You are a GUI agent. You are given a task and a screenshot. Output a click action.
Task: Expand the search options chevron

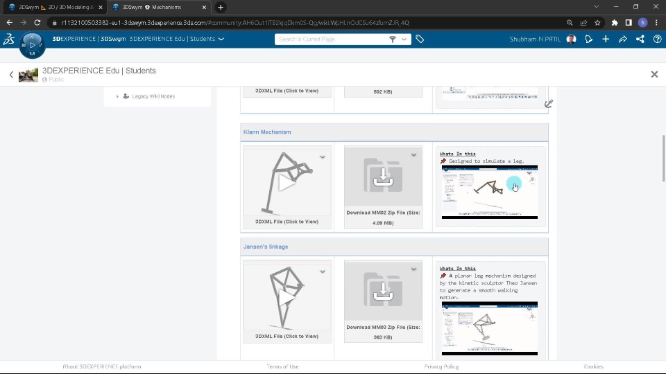404,39
